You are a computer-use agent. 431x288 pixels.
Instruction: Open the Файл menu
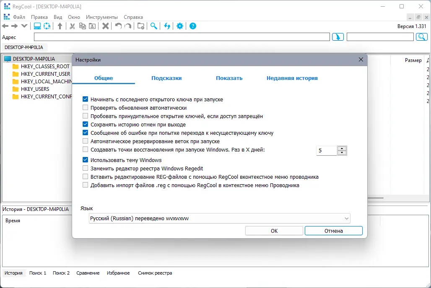click(19, 17)
